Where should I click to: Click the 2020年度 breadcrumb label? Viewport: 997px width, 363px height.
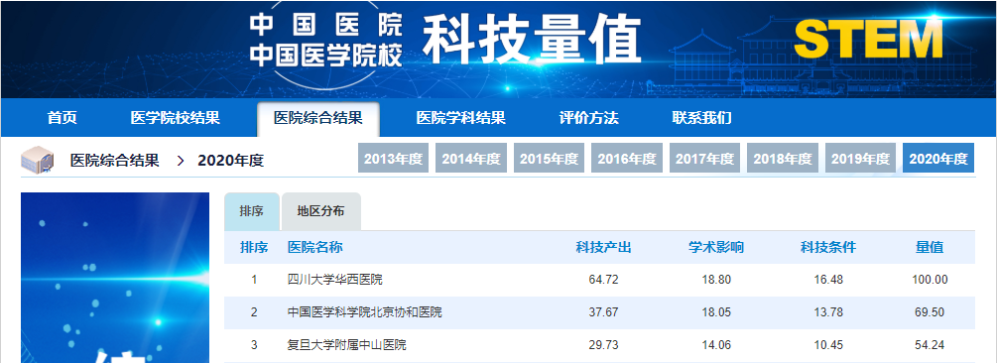click(x=230, y=161)
